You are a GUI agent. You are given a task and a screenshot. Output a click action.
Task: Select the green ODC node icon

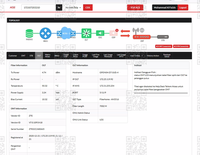click(100, 33)
